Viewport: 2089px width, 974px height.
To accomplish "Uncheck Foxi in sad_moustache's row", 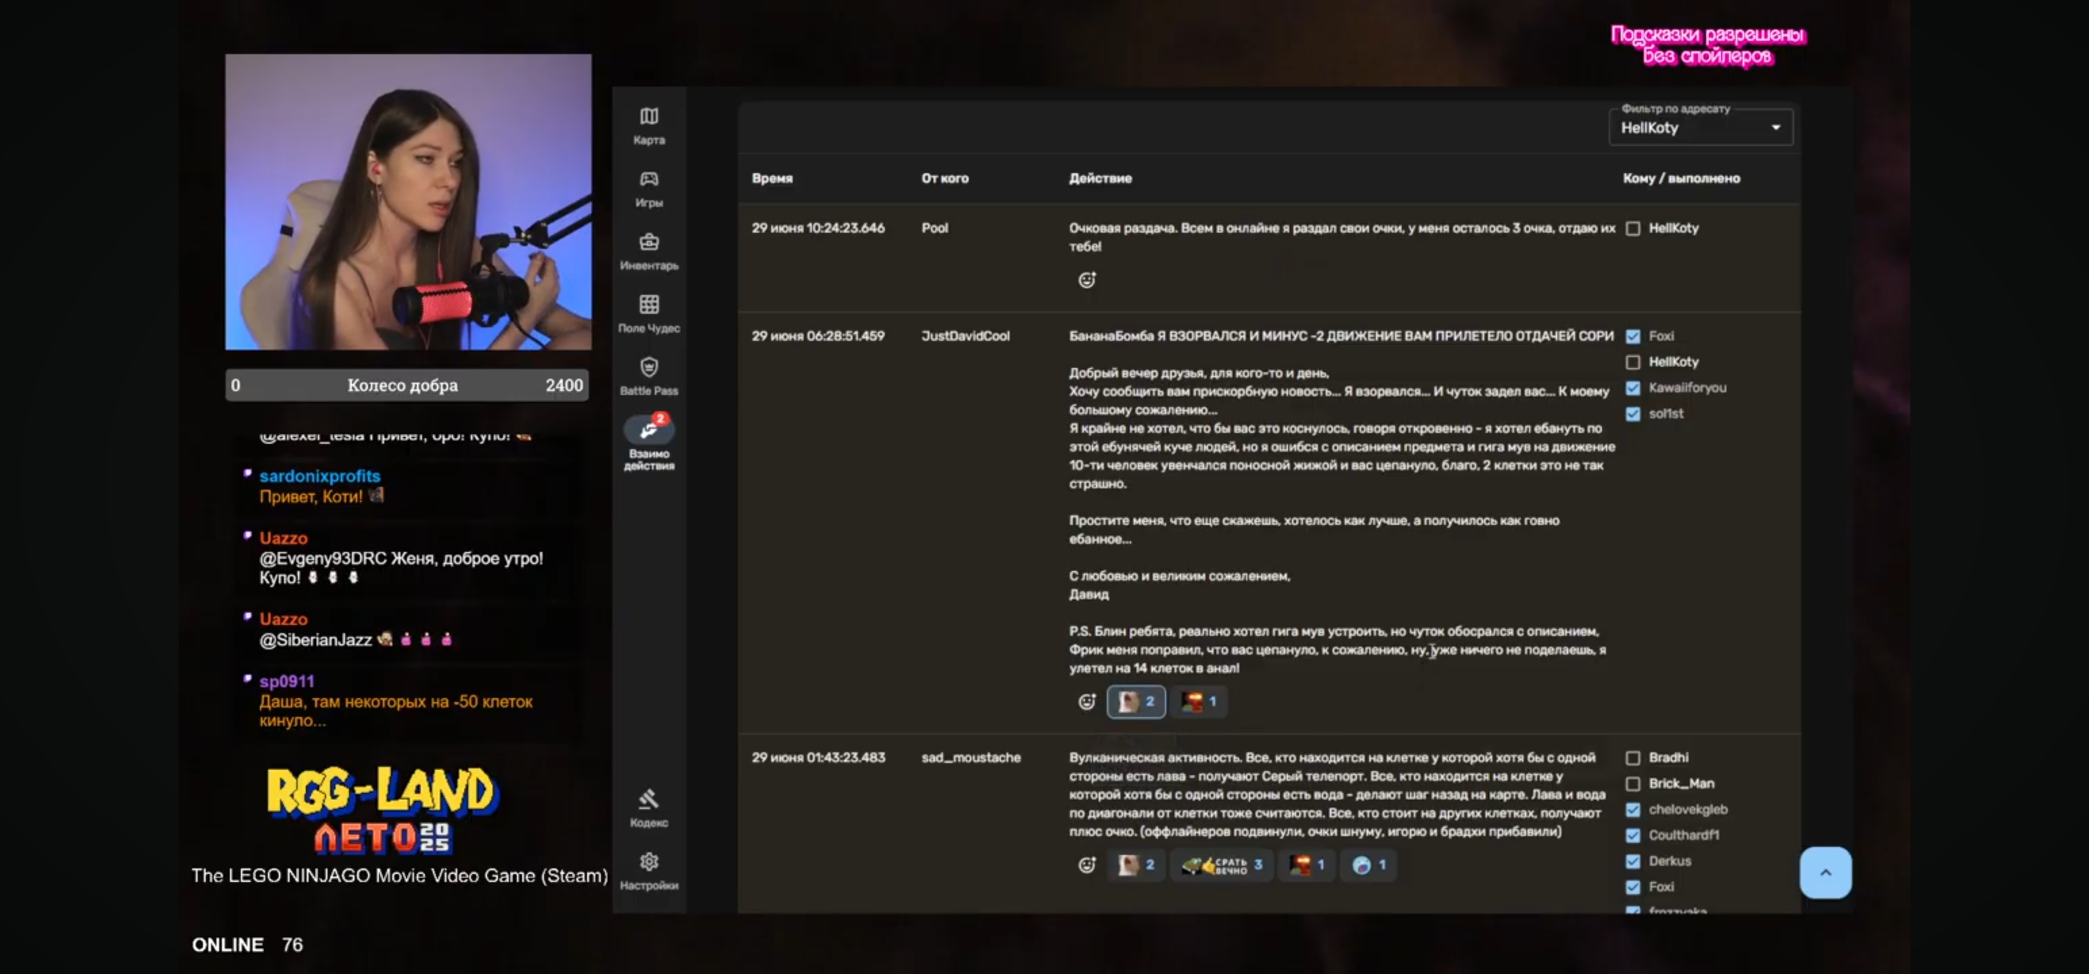I will coord(1632,887).
